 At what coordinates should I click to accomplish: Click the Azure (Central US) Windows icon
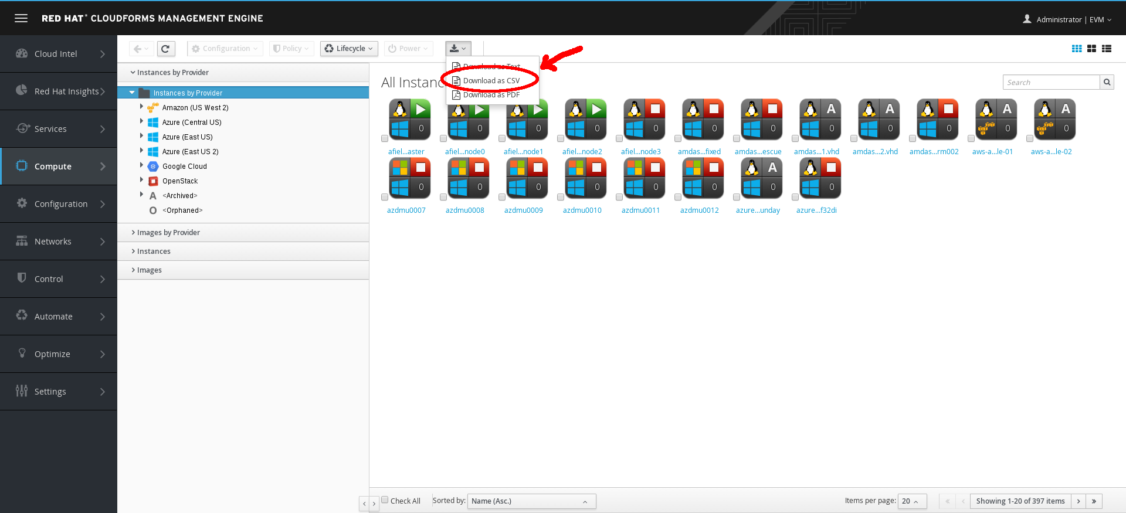pos(153,122)
